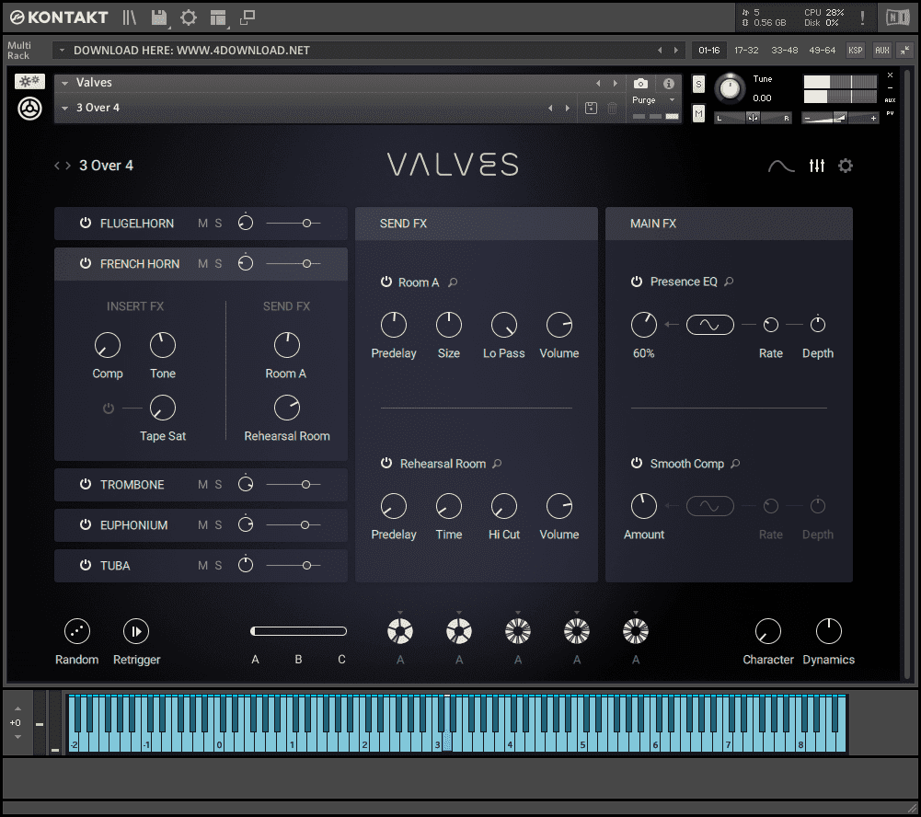Click the A B C morph slider
The width and height of the screenshot is (921, 817).
298,631
